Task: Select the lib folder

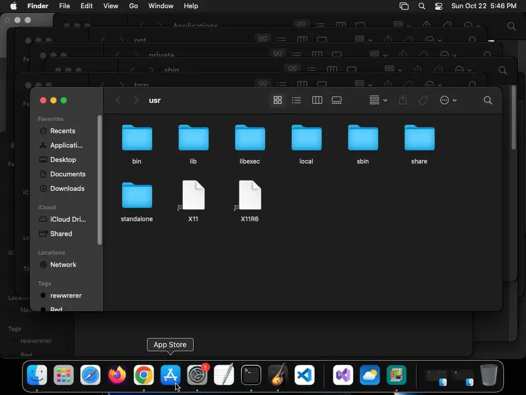Action: [x=193, y=145]
